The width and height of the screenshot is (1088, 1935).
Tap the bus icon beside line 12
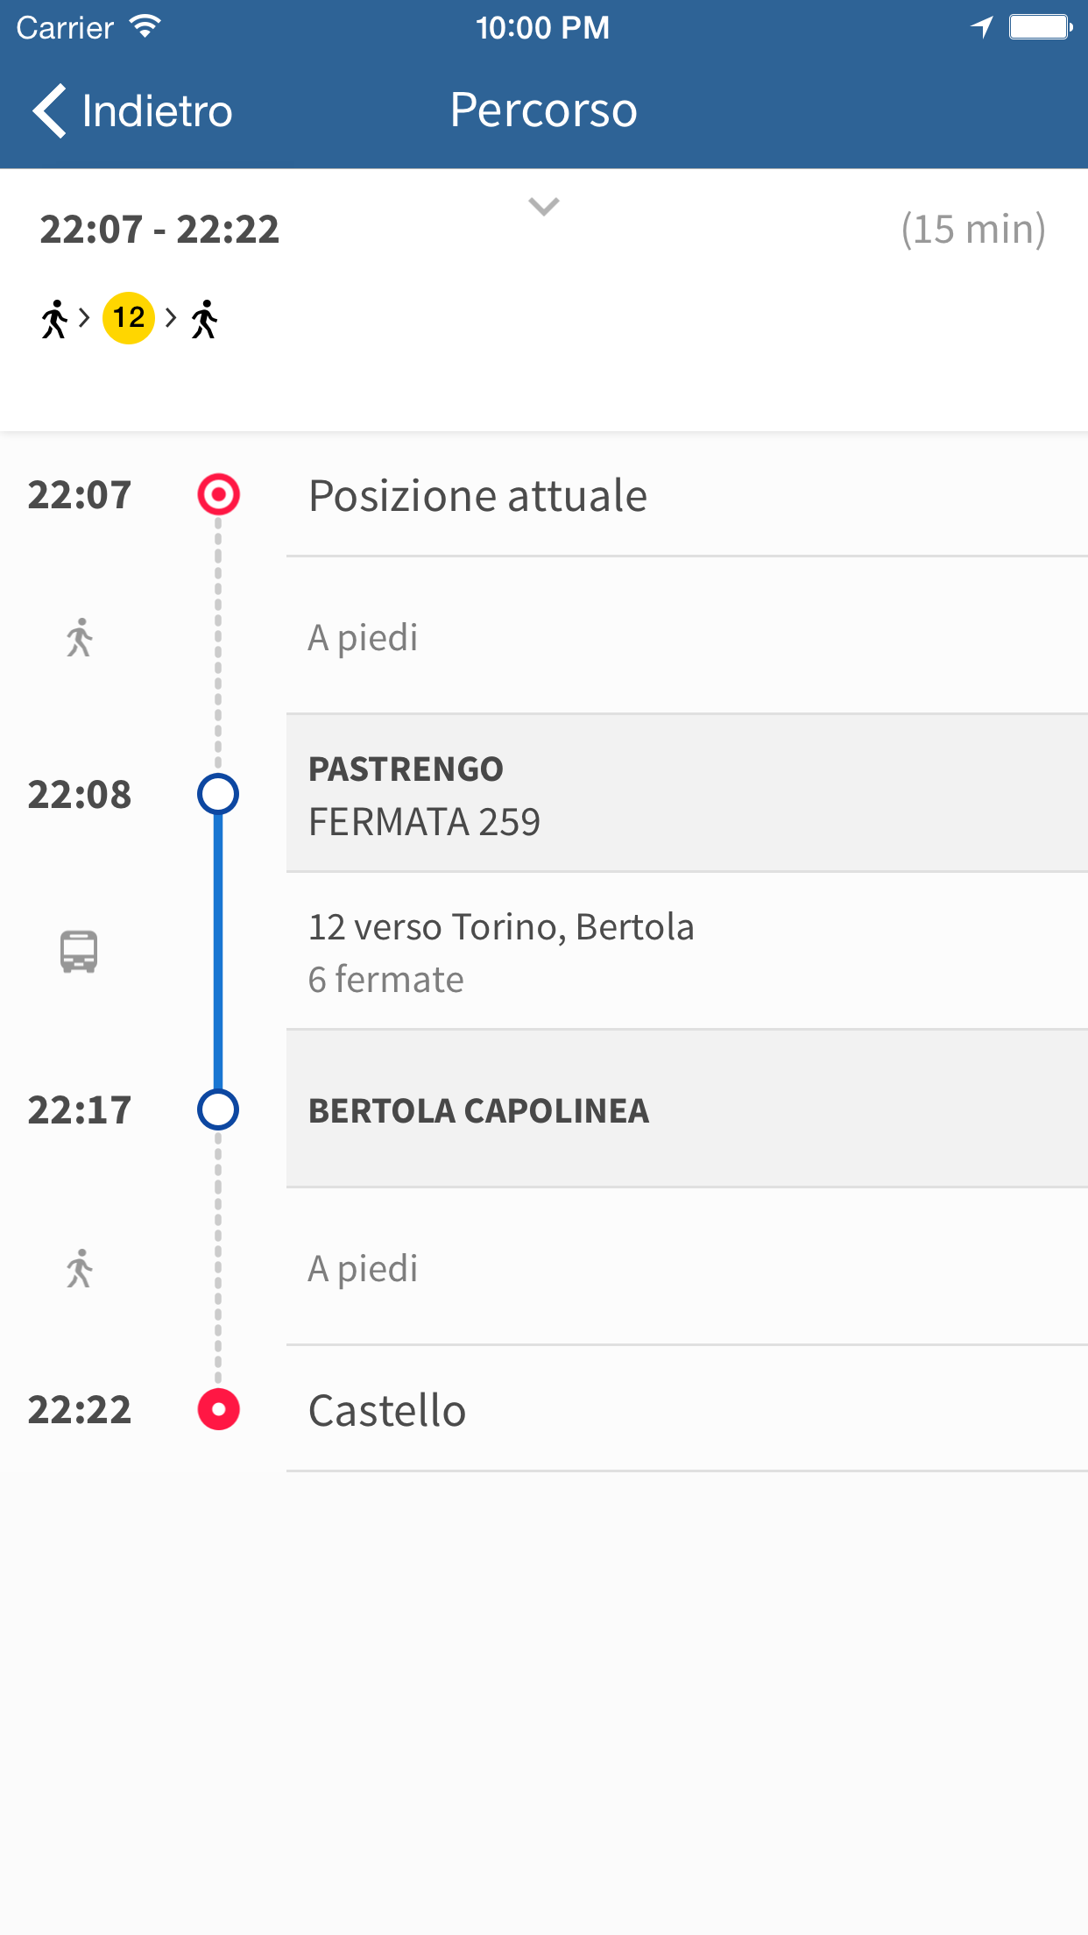click(79, 952)
